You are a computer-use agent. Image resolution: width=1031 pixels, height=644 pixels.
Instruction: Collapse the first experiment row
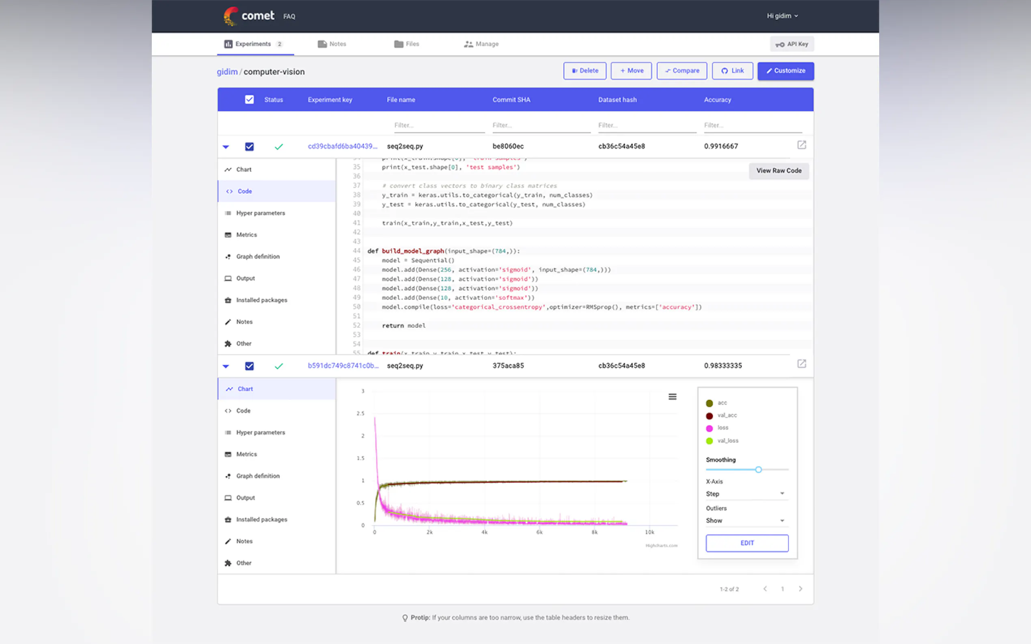(x=226, y=147)
